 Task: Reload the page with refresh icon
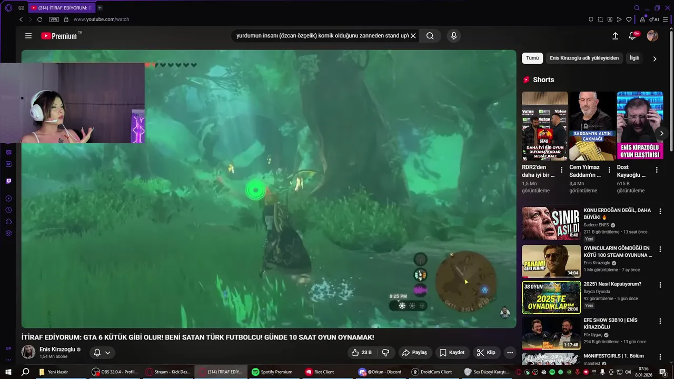tap(39, 19)
